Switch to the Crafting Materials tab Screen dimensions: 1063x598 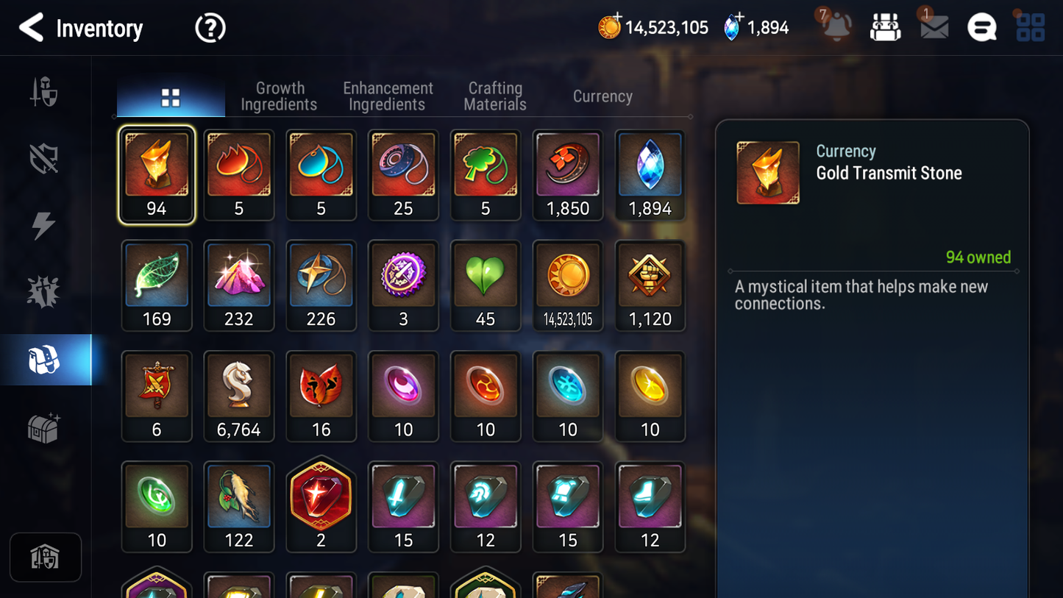tap(495, 96)
